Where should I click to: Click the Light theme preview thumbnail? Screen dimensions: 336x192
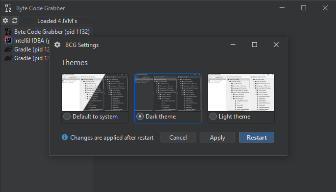(241, 93)
